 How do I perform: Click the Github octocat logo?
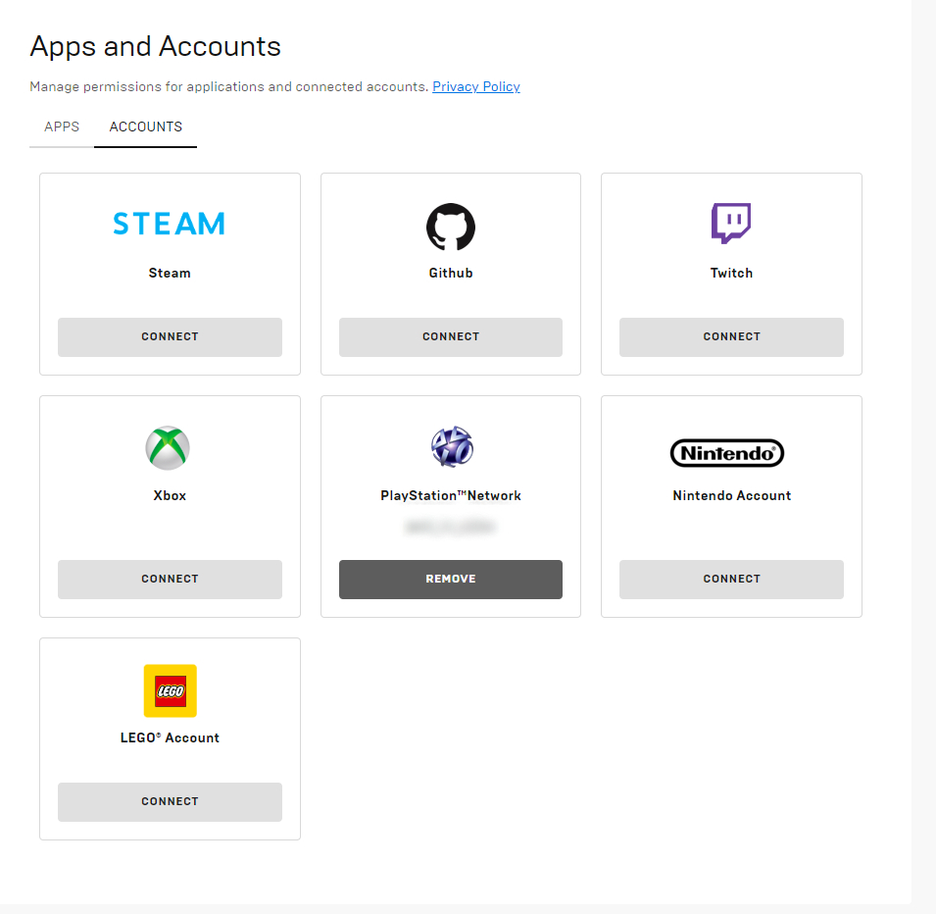[x=451, y=227]
